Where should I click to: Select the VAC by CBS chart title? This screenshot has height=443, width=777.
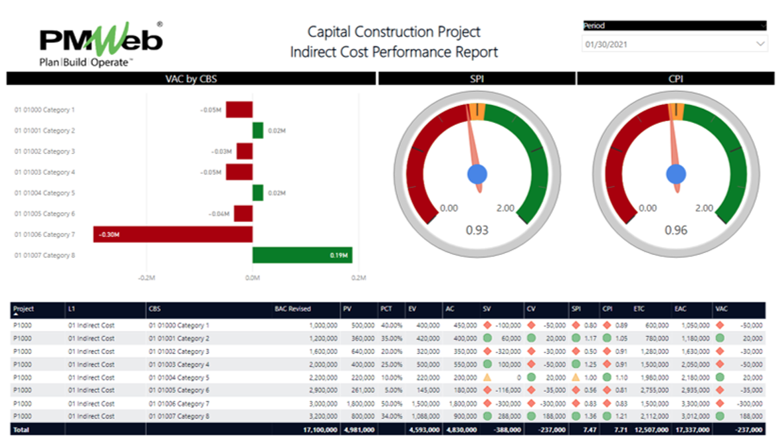coord(191,79)
